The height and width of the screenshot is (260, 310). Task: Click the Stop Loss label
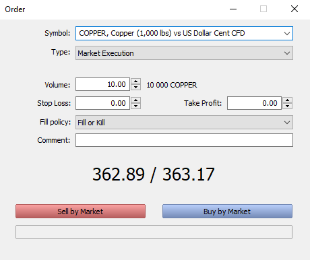click(x=54, y=103)
